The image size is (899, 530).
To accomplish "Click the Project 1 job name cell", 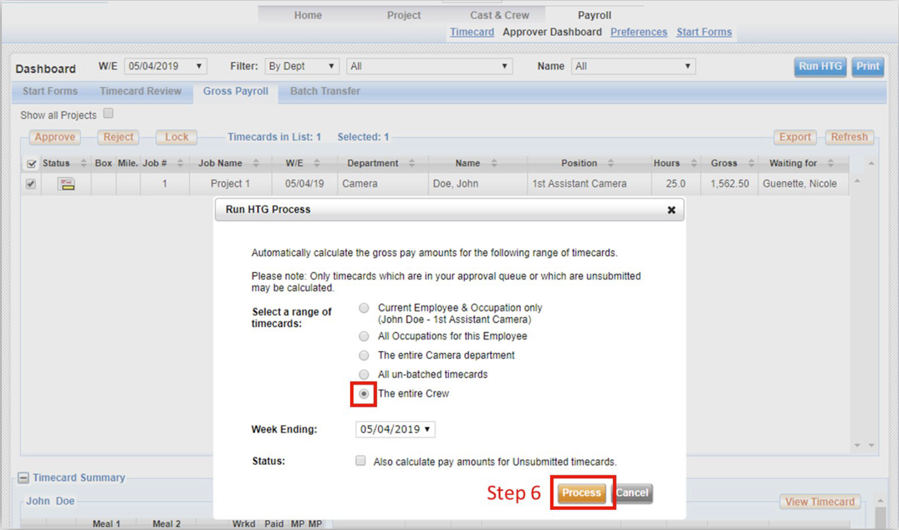I will (x=230, y=184).
